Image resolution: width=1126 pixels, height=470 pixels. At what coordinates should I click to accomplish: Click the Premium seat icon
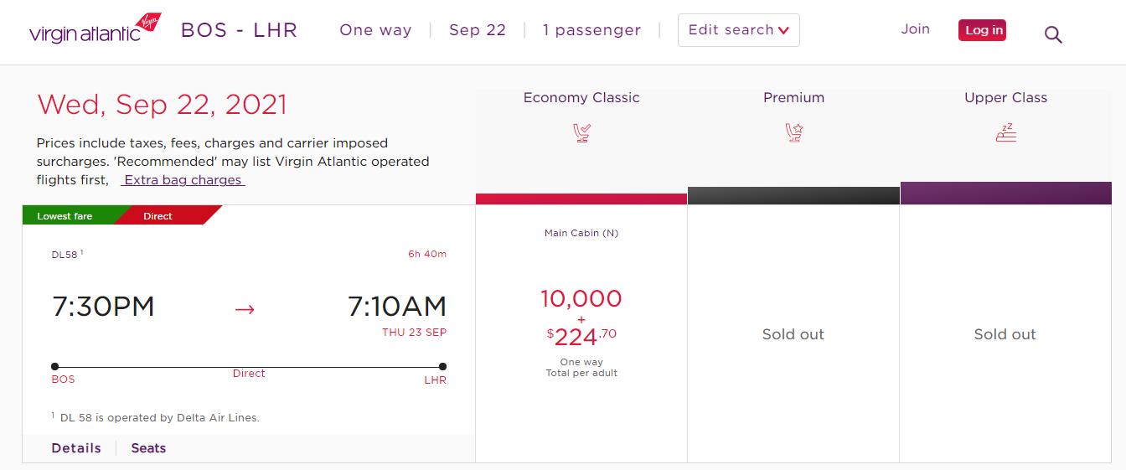[x=793, y=132]
